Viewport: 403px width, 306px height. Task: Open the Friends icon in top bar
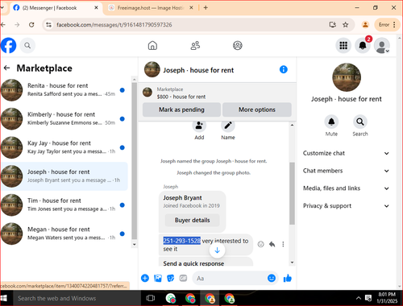195,45
